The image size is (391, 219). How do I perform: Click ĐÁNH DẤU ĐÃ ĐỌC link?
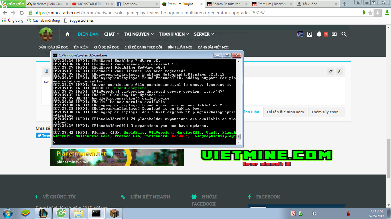coord(53,47)
